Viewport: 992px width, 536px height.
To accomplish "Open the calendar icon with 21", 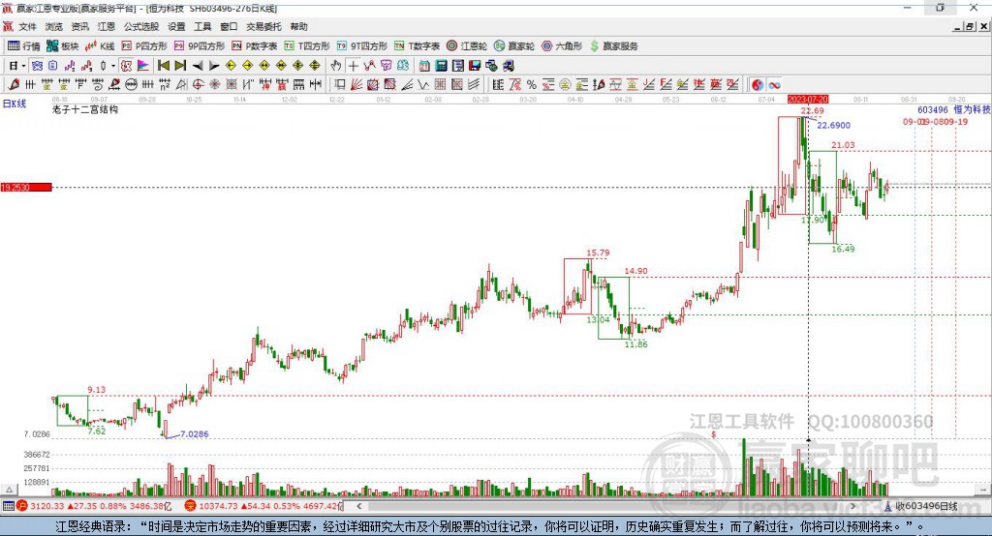I will click(x=424, y=66).
